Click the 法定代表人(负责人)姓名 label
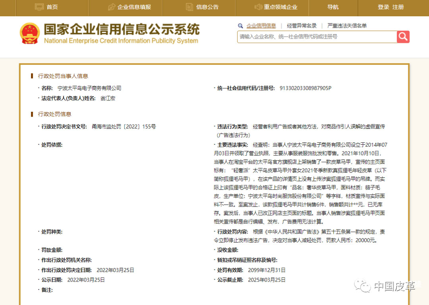429x305 pixels. tap(68, 98)
